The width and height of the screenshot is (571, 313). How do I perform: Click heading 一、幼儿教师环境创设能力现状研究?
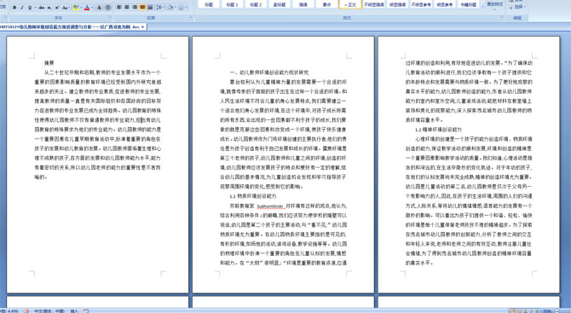[x=269, y=72]
